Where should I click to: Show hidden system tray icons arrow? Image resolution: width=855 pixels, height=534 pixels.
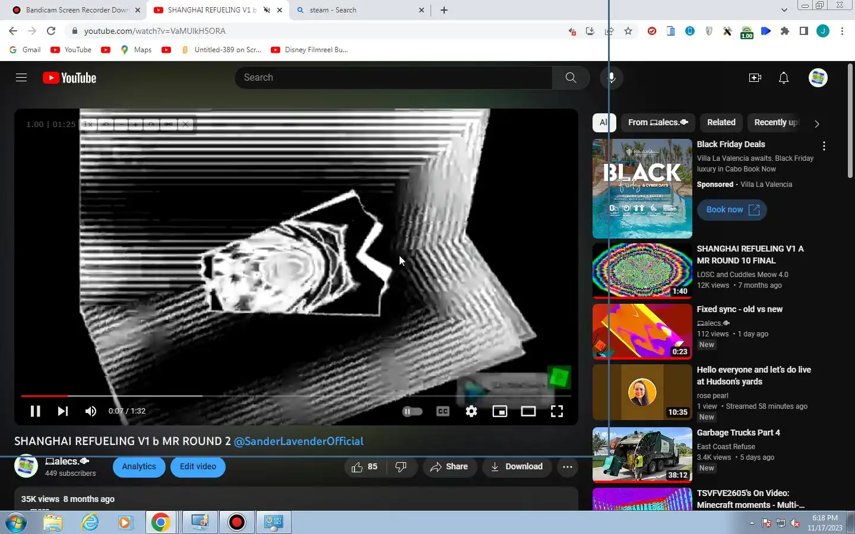coord(752,523)
